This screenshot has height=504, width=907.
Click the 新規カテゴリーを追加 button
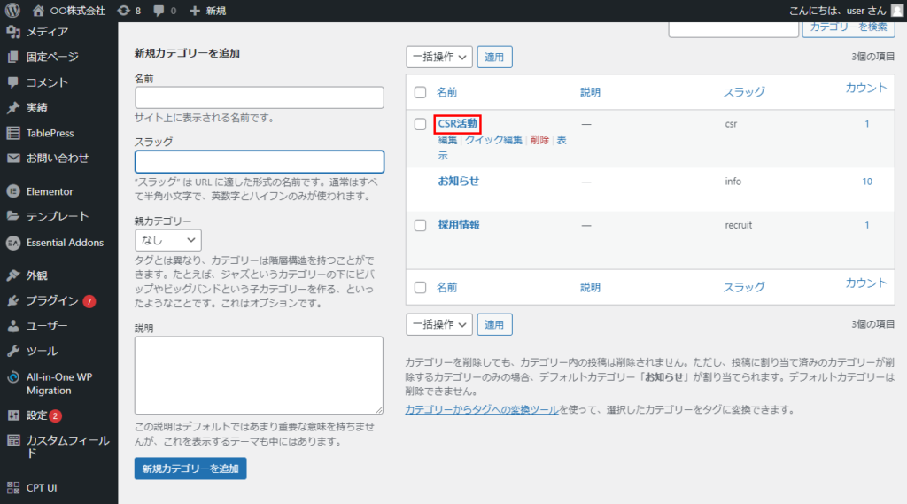coord(190,469)
